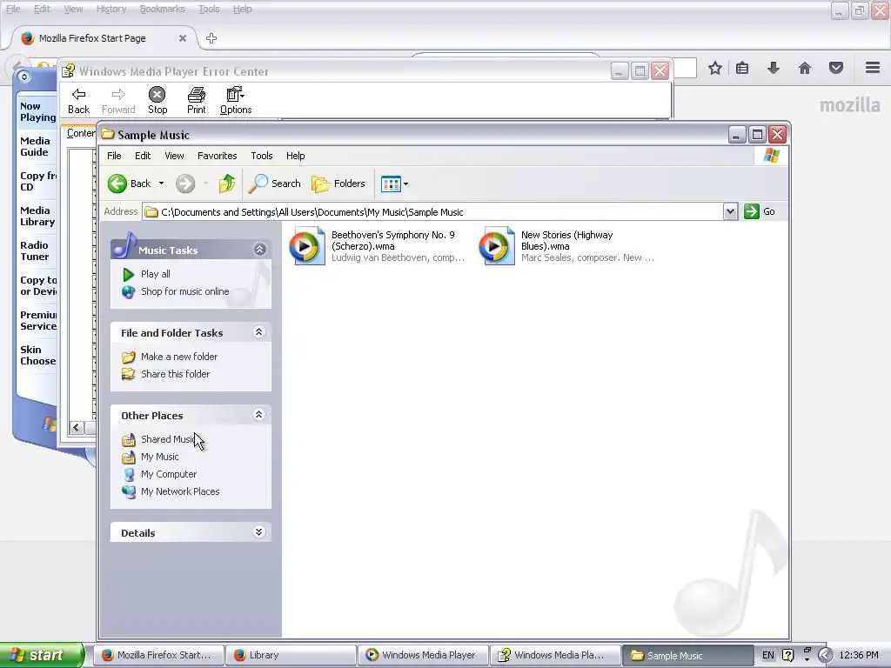Open Options in Error Center toolbar
891x668 pixels.
[236, 101]
